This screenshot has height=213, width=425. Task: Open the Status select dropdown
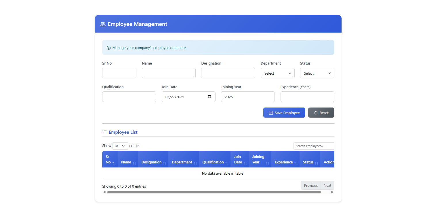(317, 73)
